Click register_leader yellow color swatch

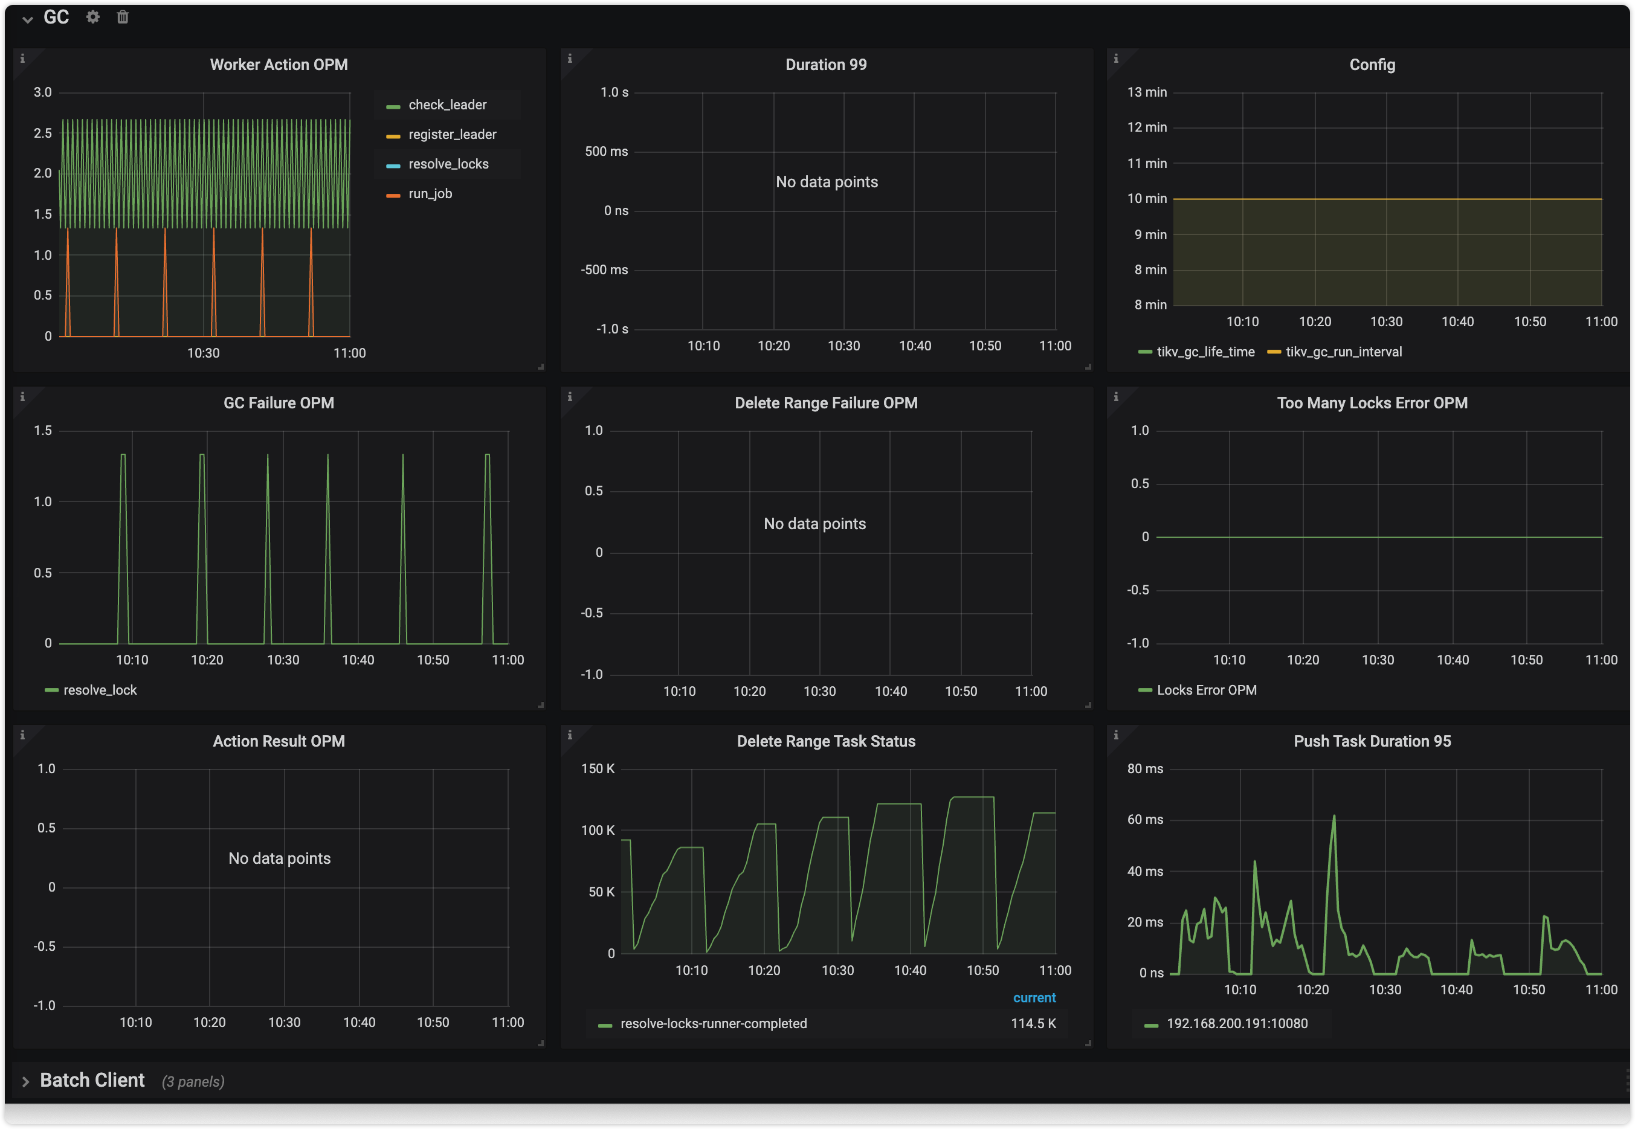pyautogui.click(x=393, y=136)
